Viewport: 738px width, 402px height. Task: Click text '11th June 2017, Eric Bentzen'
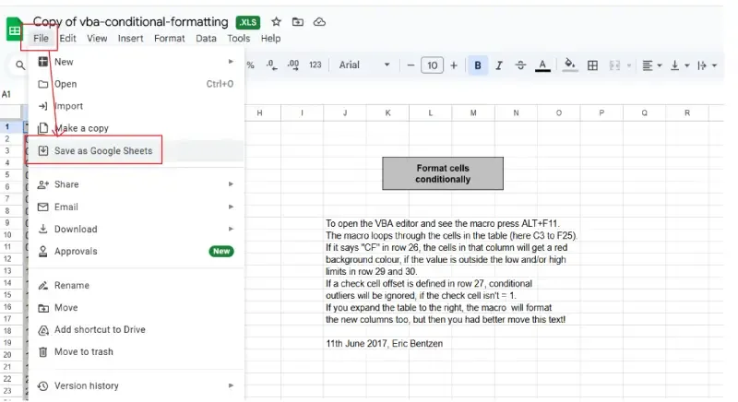click(x=384, y=344)
